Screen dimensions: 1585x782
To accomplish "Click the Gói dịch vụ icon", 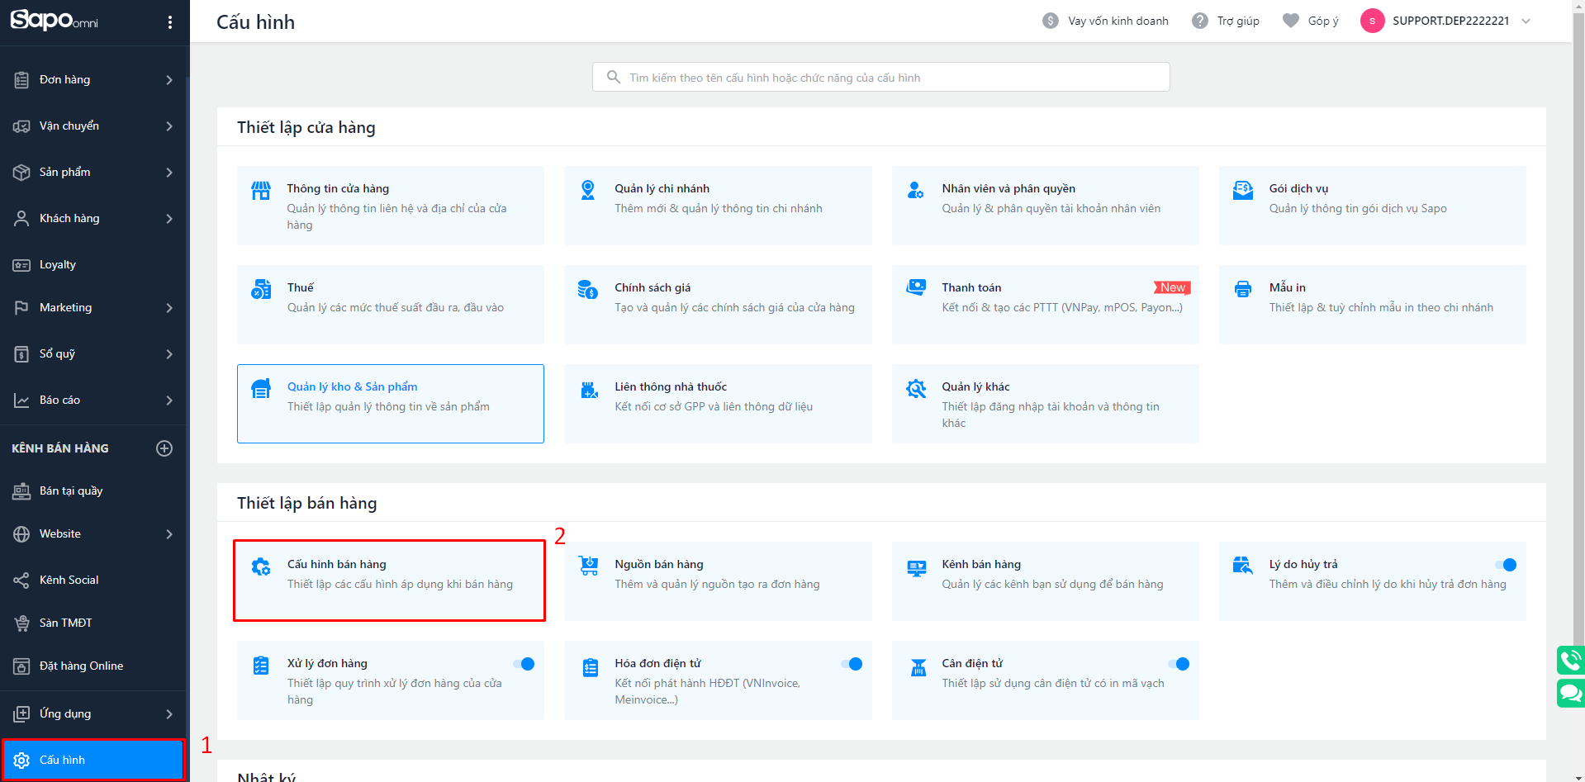I will pos(1243,190).
